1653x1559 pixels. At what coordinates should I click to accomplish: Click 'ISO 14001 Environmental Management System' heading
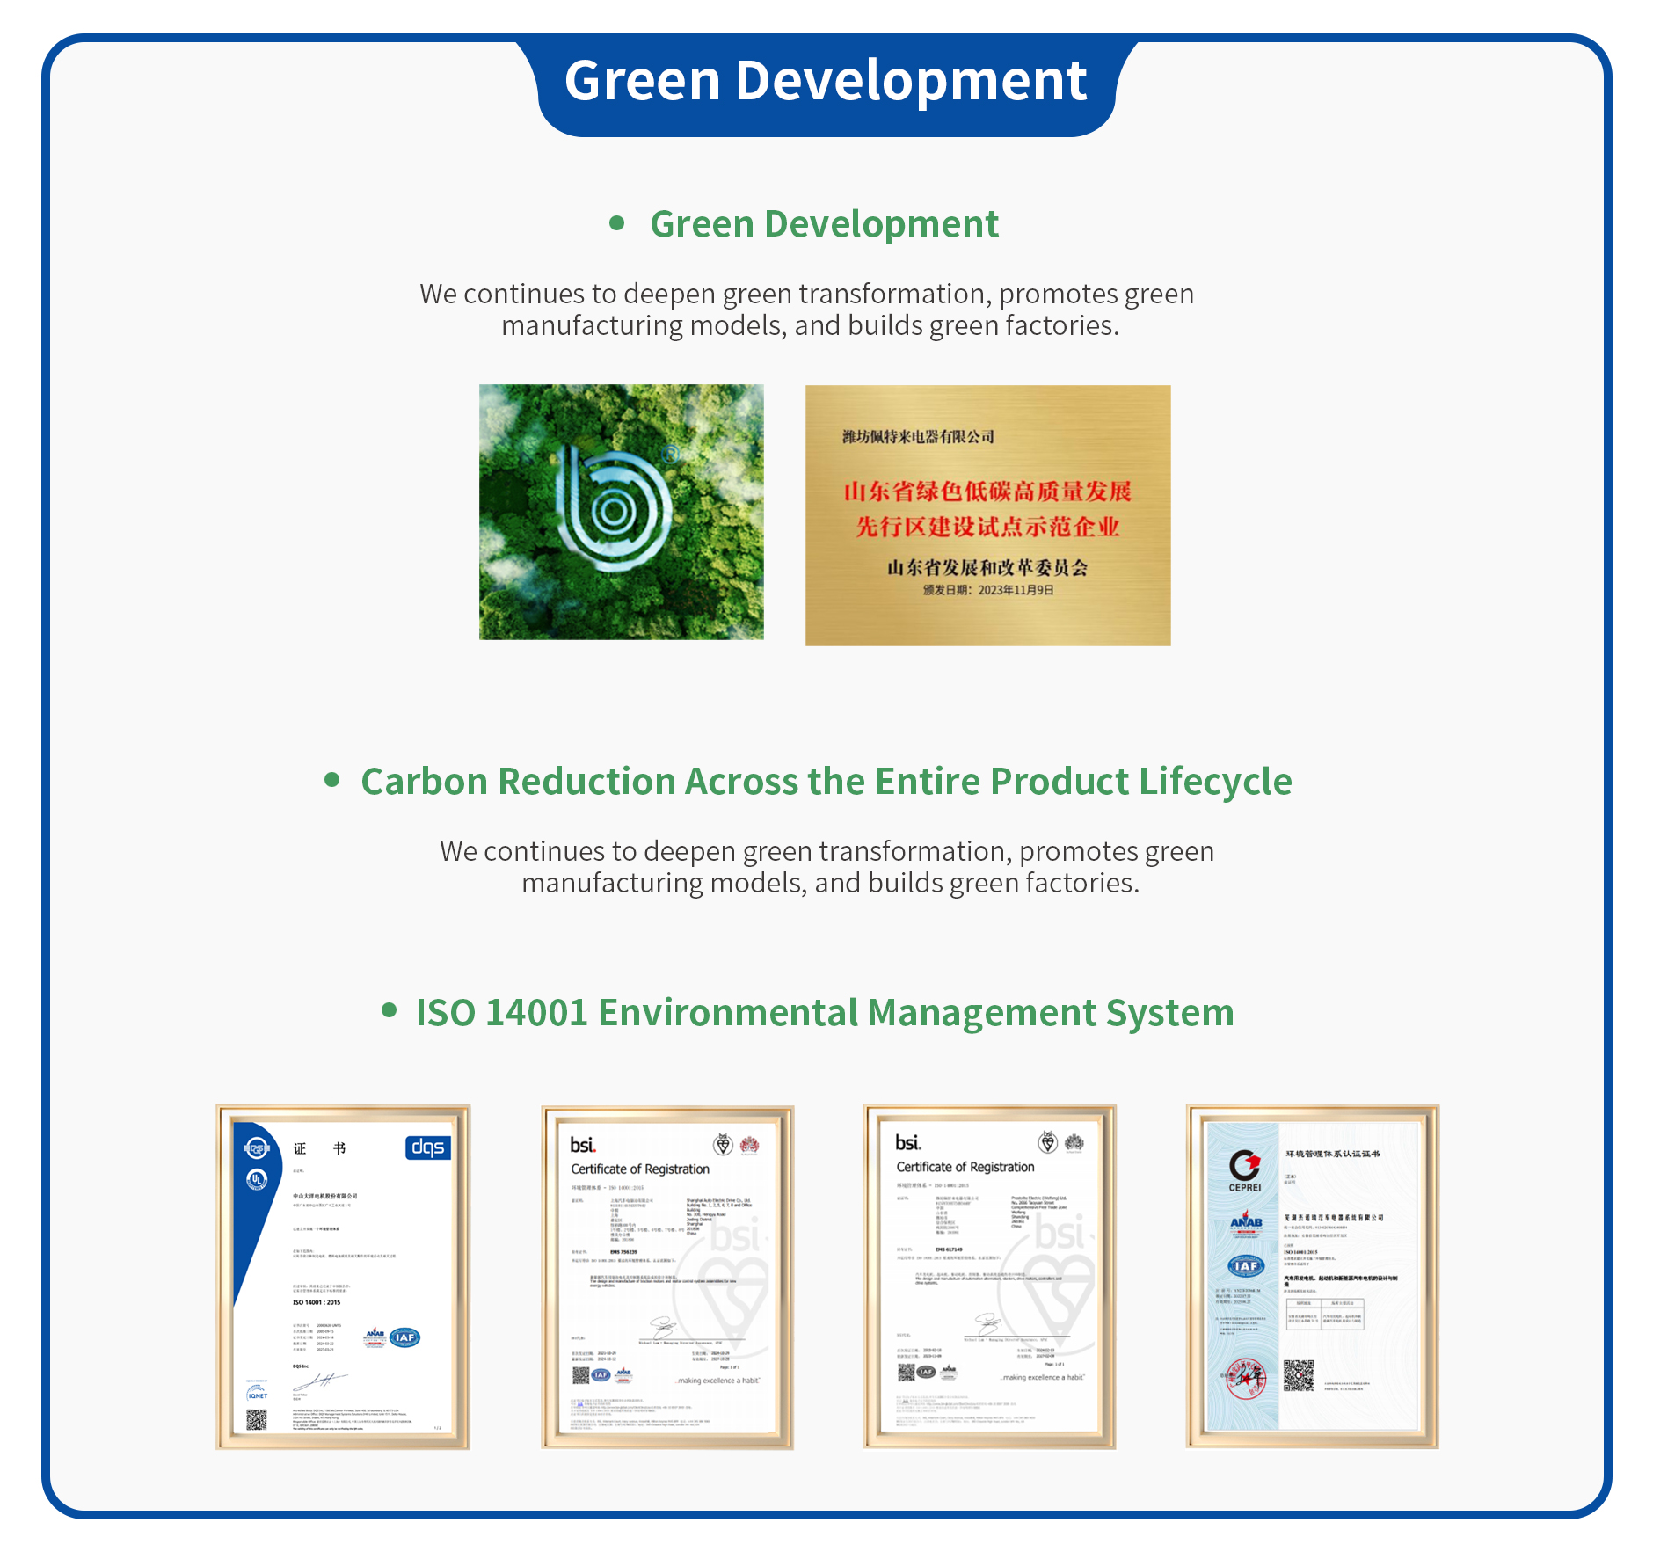tap(824, 1013)
